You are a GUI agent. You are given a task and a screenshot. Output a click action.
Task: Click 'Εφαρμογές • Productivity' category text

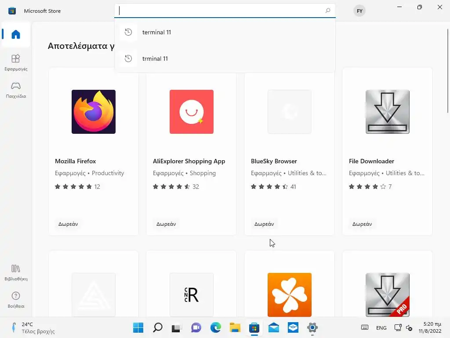90,173
